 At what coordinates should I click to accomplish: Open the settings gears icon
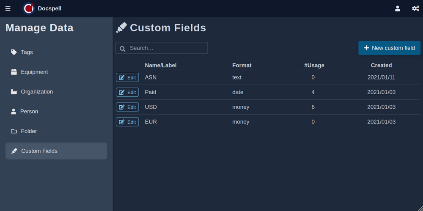[415, 8]
